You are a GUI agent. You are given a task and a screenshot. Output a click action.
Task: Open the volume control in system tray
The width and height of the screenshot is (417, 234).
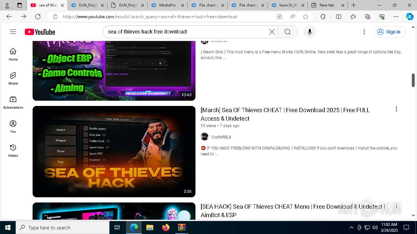(x=375, y=227)
